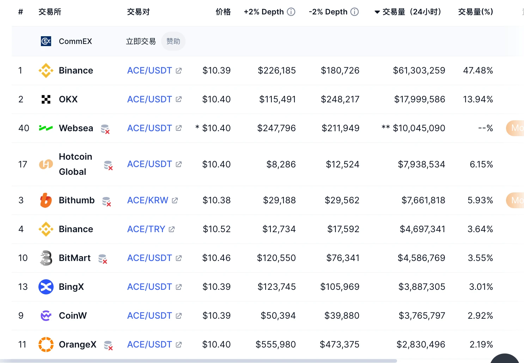
Task: Open the -2% Depth tooltip icon
Action: point(355,12)
